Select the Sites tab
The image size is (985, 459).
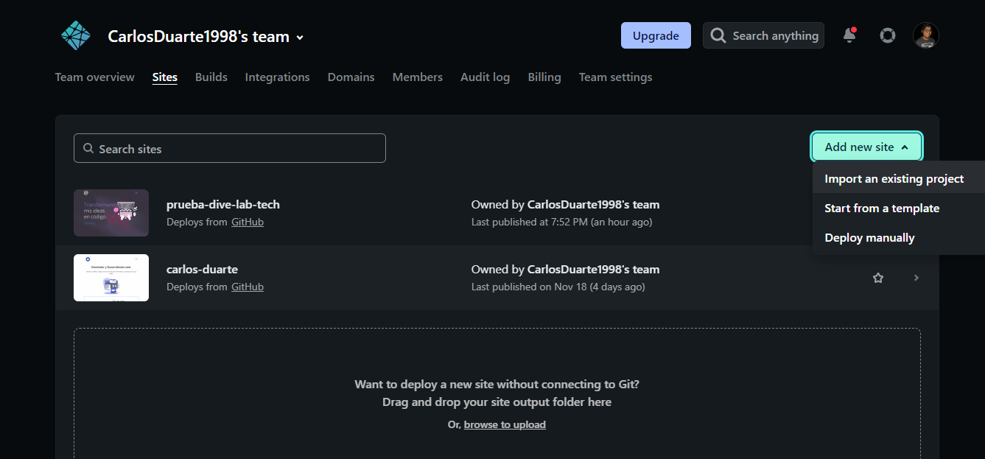pos(165,77)
